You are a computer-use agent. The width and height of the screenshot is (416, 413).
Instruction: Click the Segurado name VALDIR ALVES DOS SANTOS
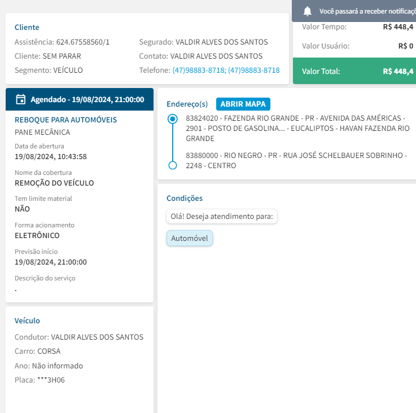coord(222,42)
